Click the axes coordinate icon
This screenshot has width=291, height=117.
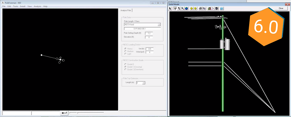tap(213, 9)
